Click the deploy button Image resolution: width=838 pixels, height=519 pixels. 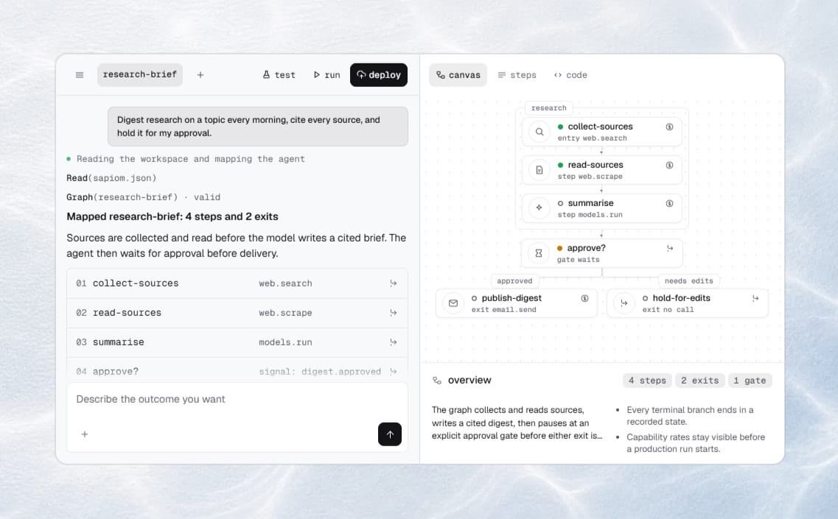[x=378, y=75]
